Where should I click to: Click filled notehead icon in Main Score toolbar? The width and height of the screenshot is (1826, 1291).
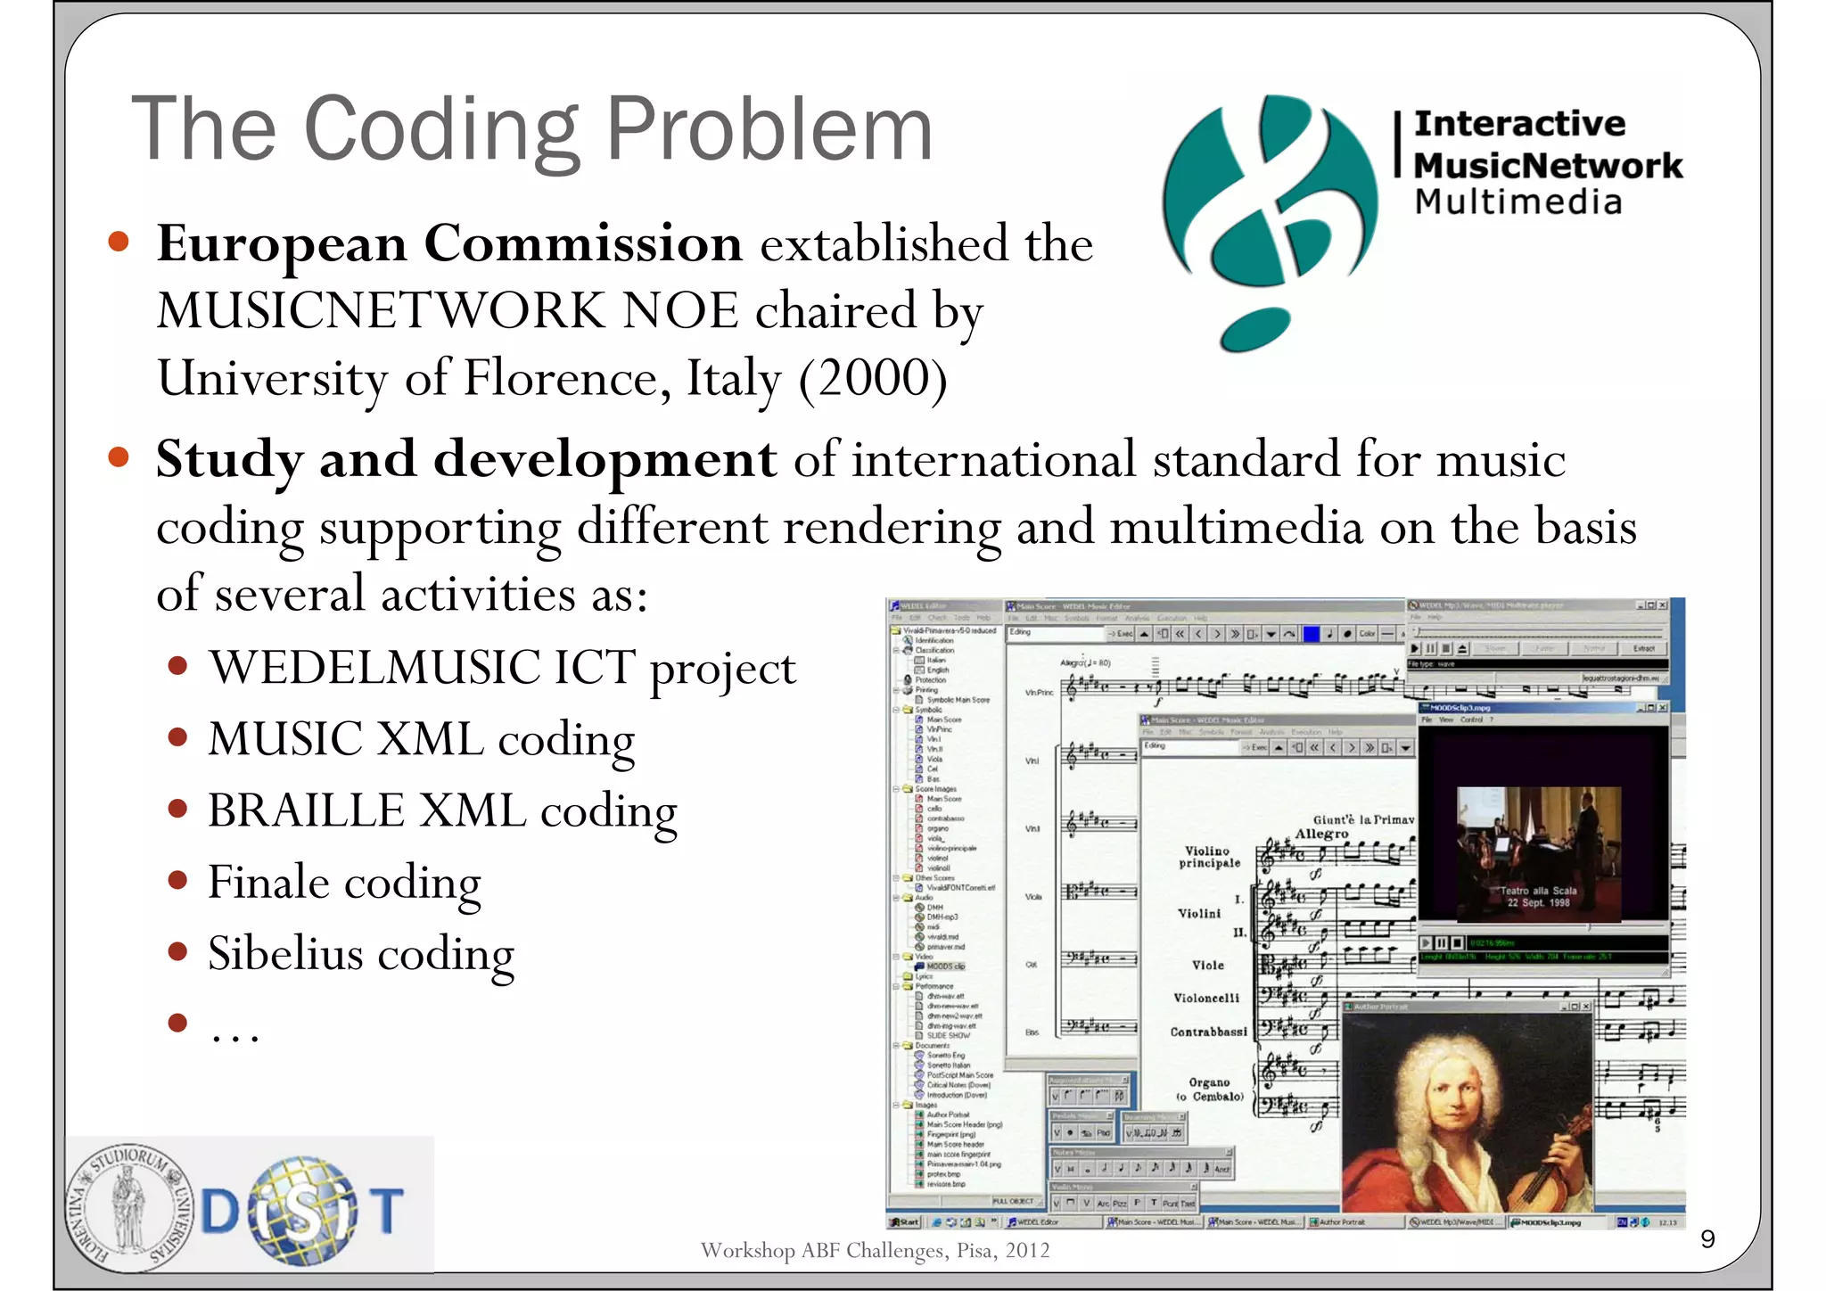coord(1347,634)
